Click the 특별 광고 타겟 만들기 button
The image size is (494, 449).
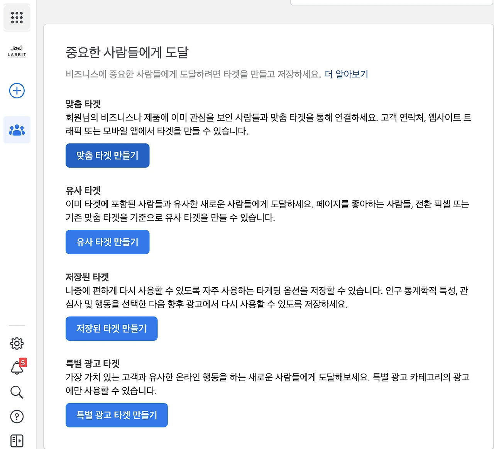(117, 415)
